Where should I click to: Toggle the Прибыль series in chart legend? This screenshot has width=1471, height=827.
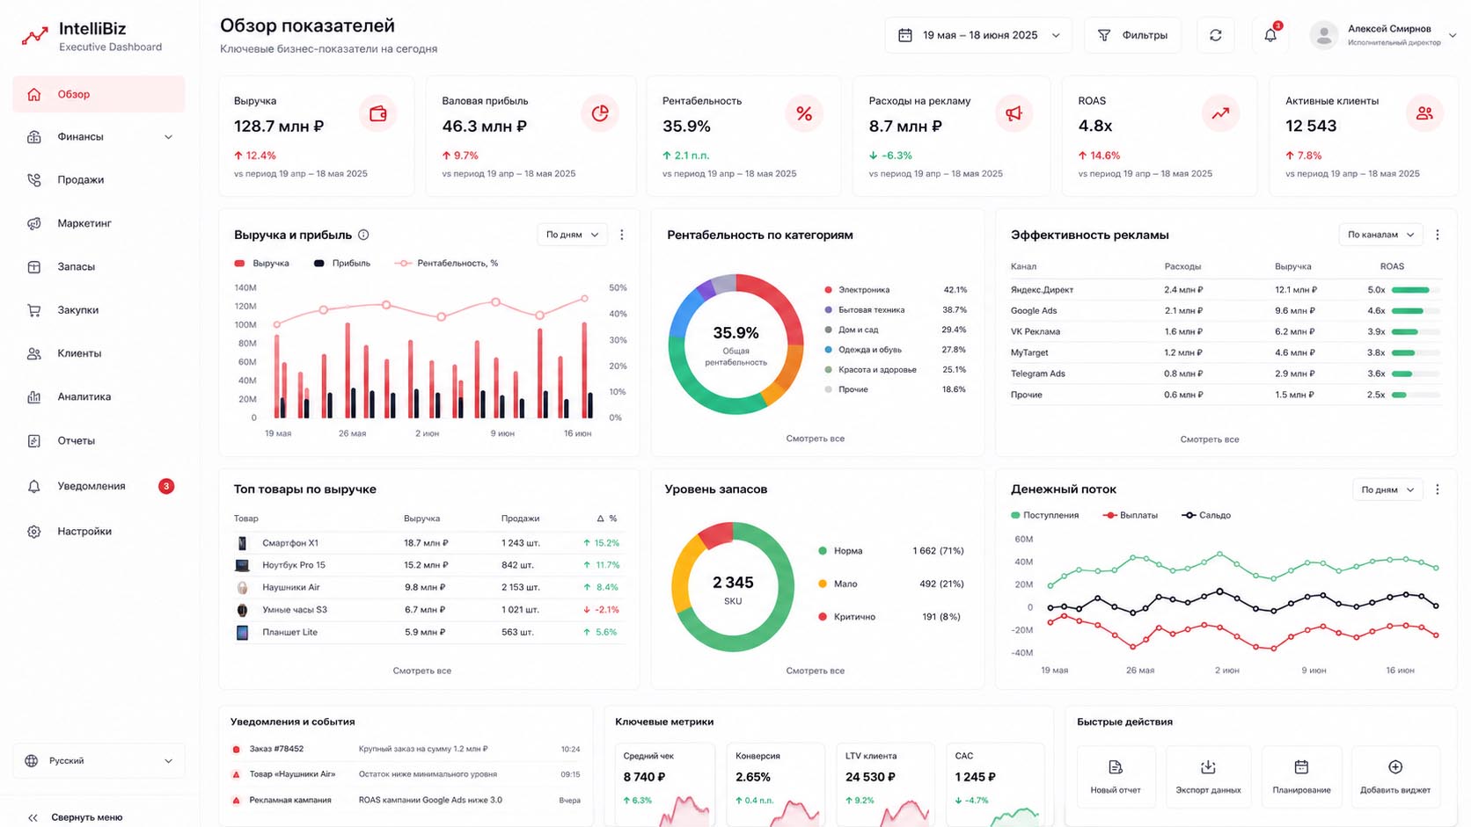[342, 263]
